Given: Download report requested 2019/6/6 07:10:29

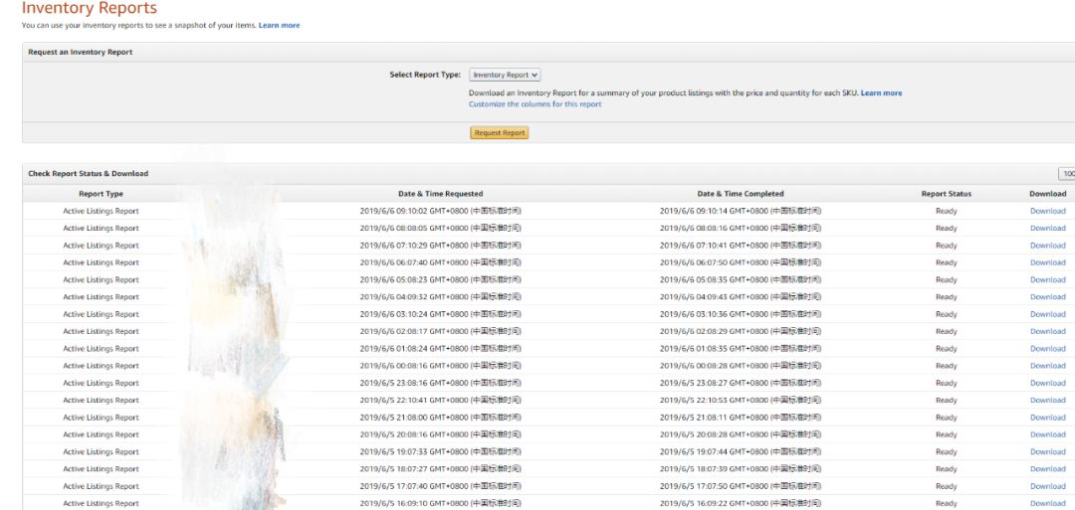Looking at the screenshot, I should click(1047, 246).
